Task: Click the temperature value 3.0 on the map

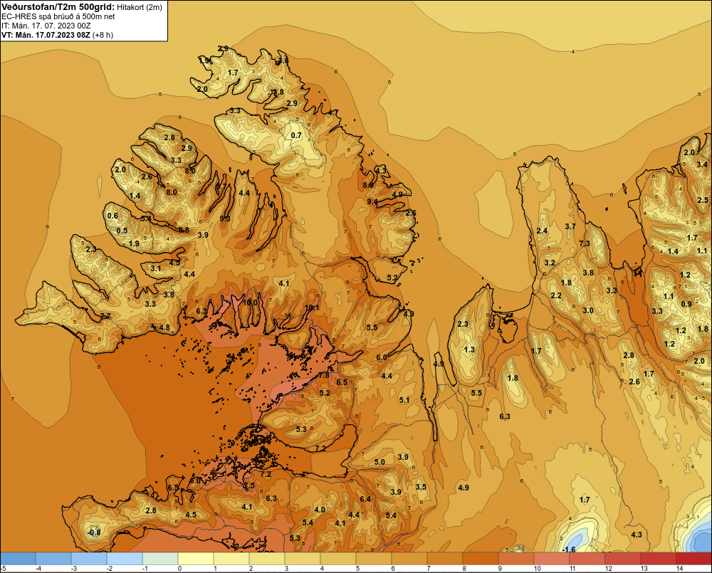Action: click(588, 310)
